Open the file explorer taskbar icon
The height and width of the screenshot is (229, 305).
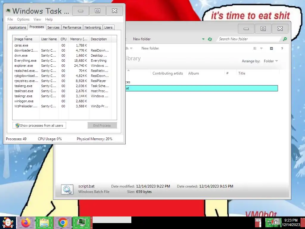(44, 223)
